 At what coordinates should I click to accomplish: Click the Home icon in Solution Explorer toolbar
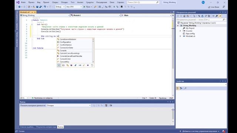pos(184,16)
